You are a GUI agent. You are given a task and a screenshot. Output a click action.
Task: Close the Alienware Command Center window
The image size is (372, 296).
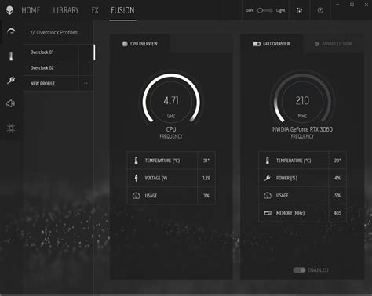point(367,5)
